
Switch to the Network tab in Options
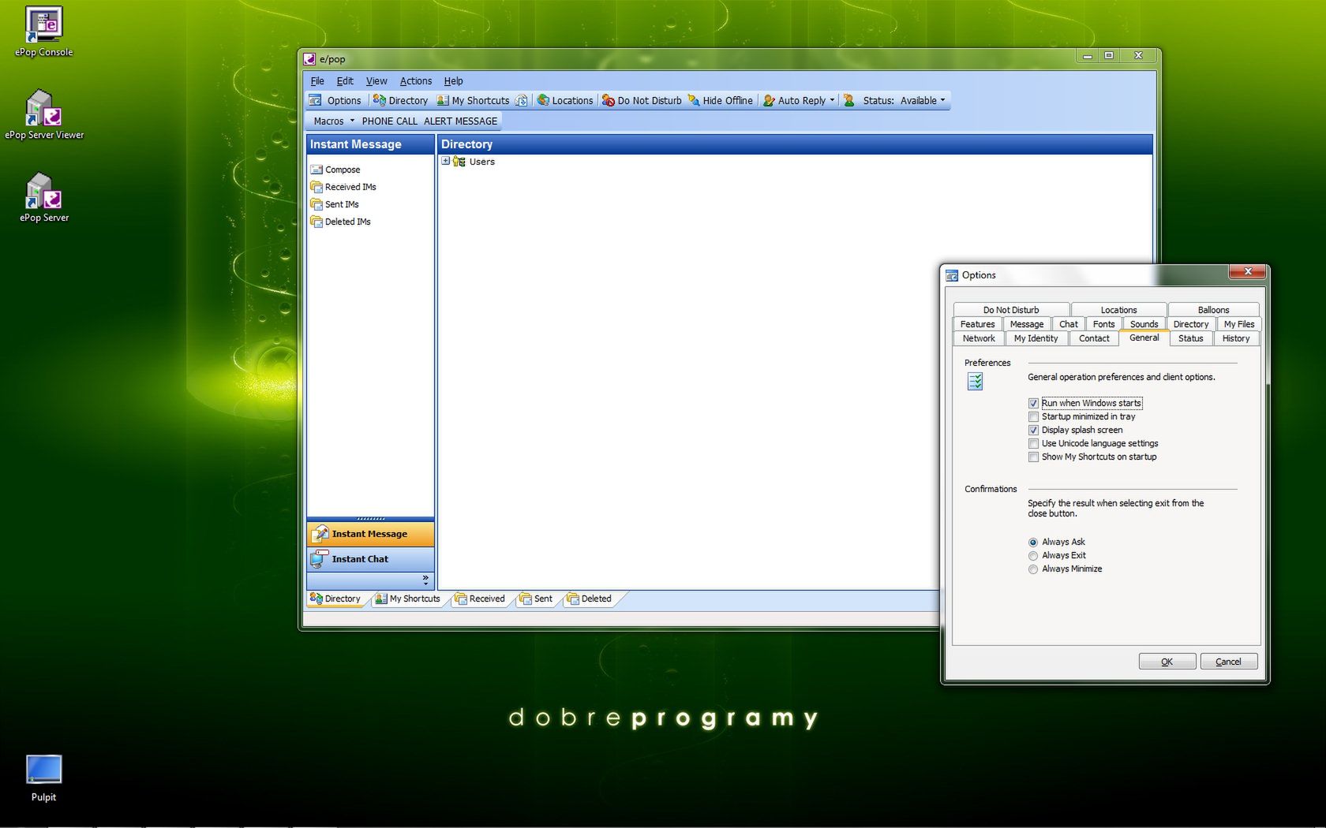coord(979,338)
